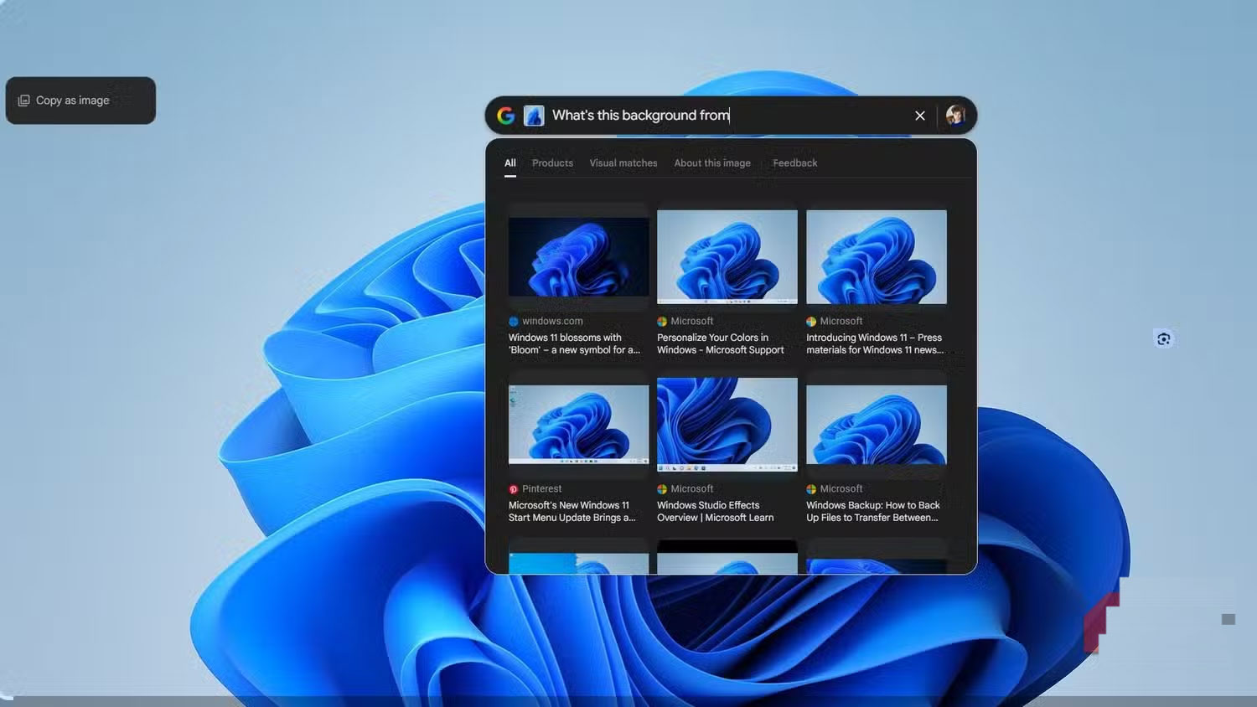Click the Microsoft favicon under Windows Studio Effects
This screenshot has width=1257, height=707.
point(662,488)
